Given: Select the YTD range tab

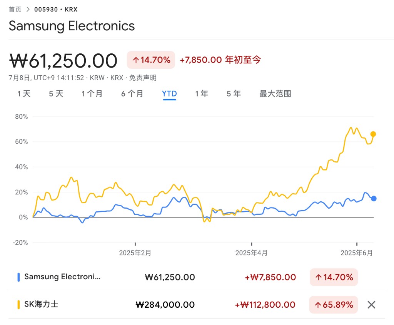Looking at the screenshot, I should point(169,94).
